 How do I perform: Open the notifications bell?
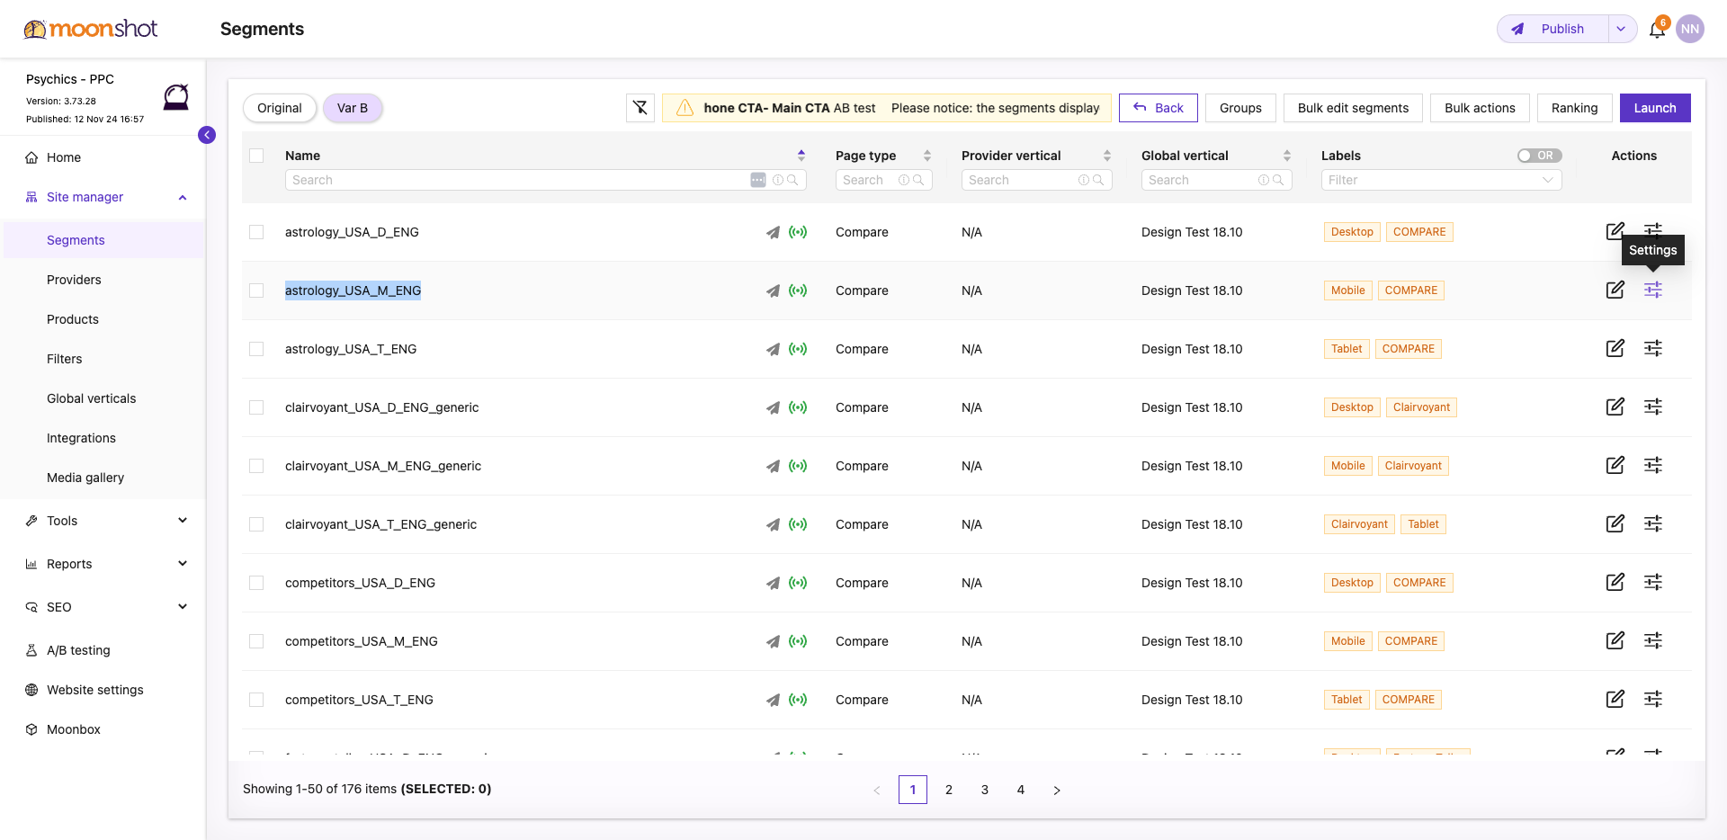(1657, 29)
